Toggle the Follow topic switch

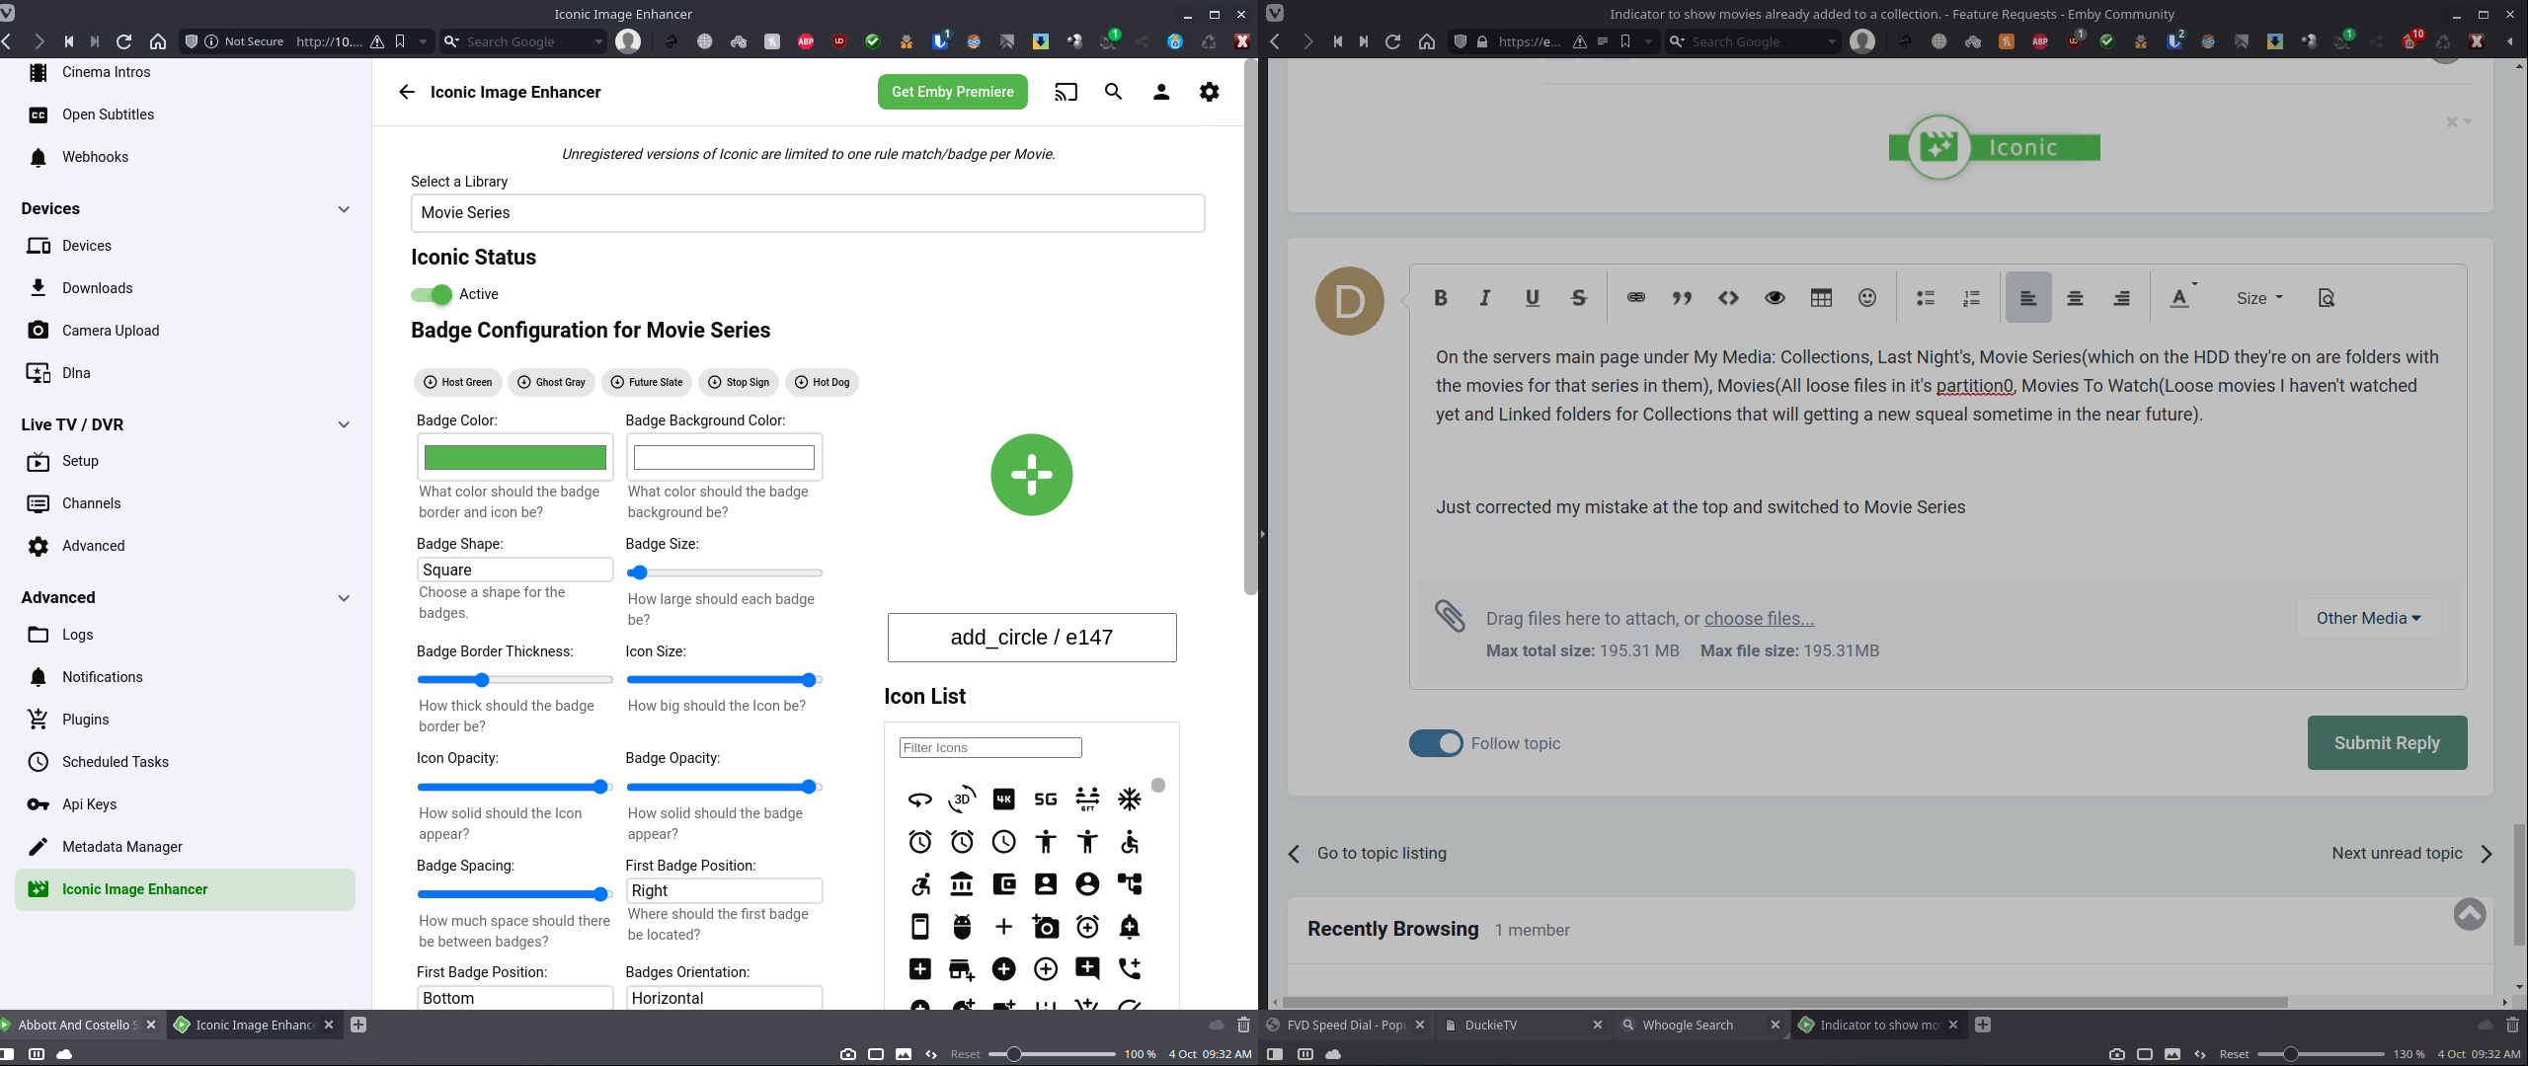tap(1436, 743)
